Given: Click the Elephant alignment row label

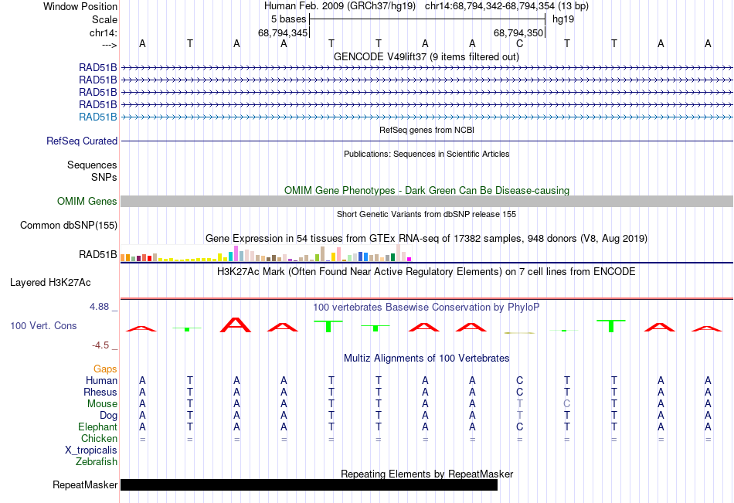Looking at the screenshot, I should pyautogui.click(x=98, y=427).
